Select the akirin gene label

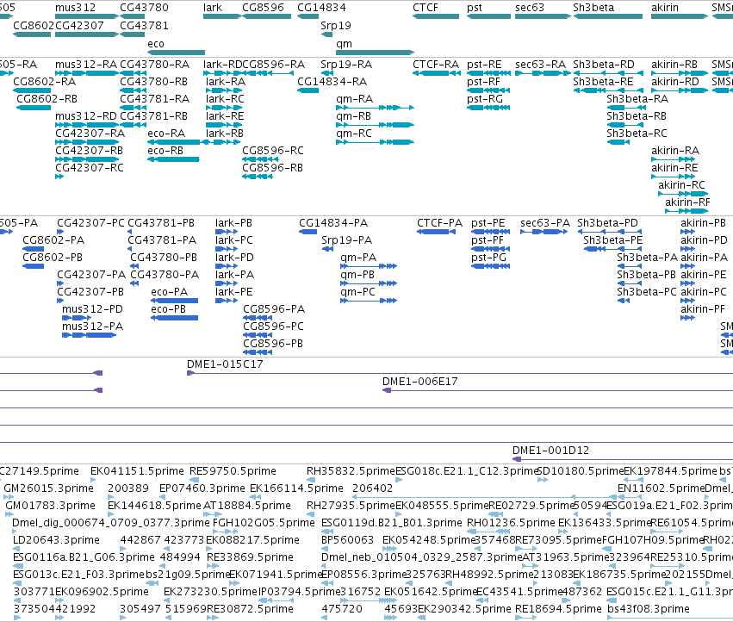(665, 8)
